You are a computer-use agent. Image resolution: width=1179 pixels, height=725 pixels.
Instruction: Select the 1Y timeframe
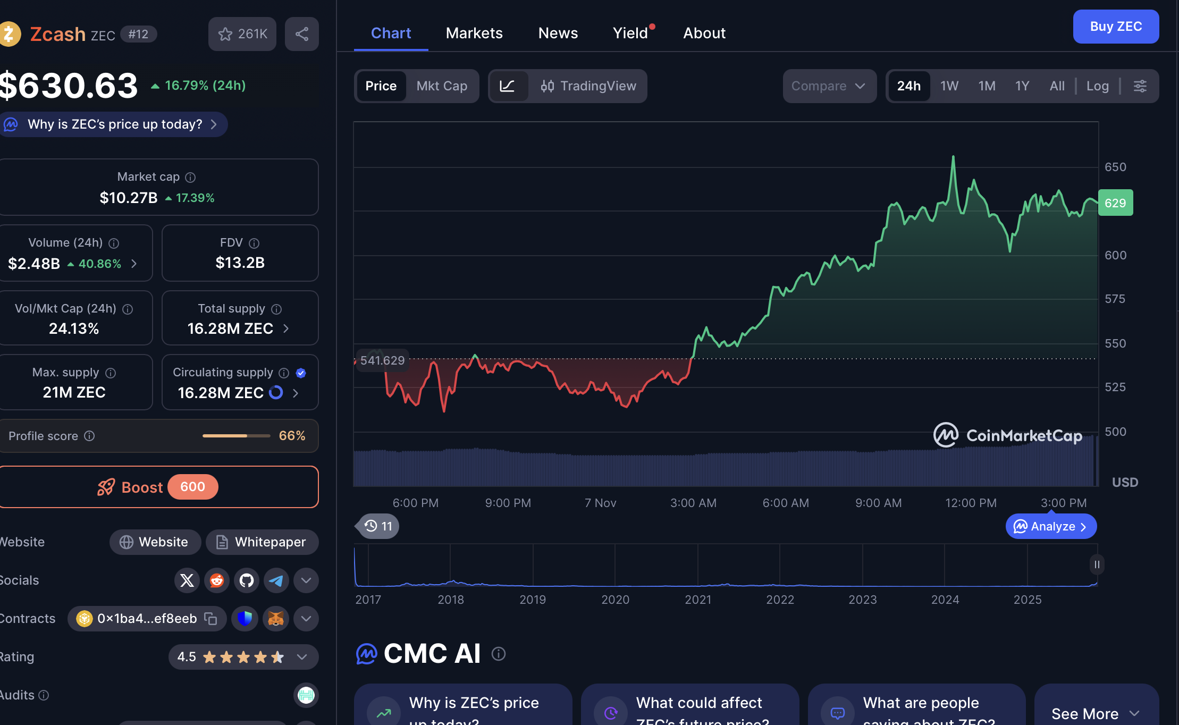(1022, 86)
